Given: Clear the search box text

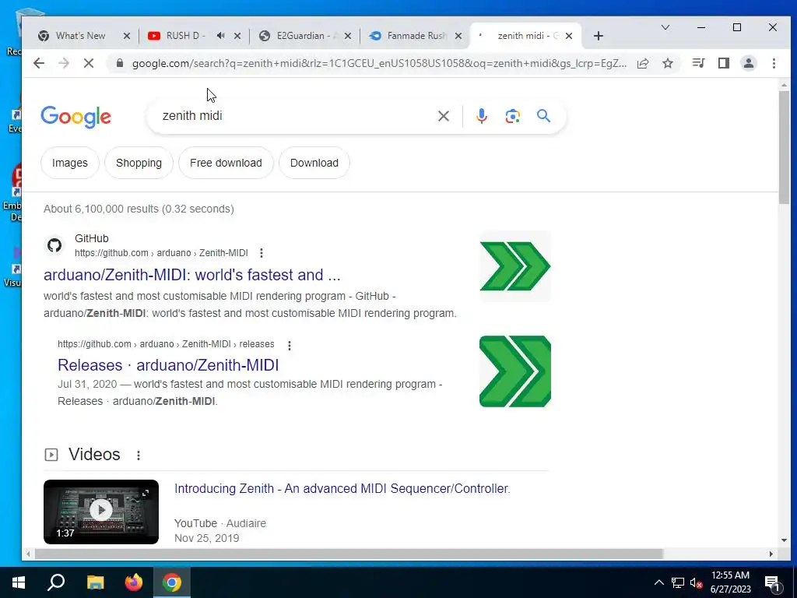Looking at the screenshot, I should [443, 116].
